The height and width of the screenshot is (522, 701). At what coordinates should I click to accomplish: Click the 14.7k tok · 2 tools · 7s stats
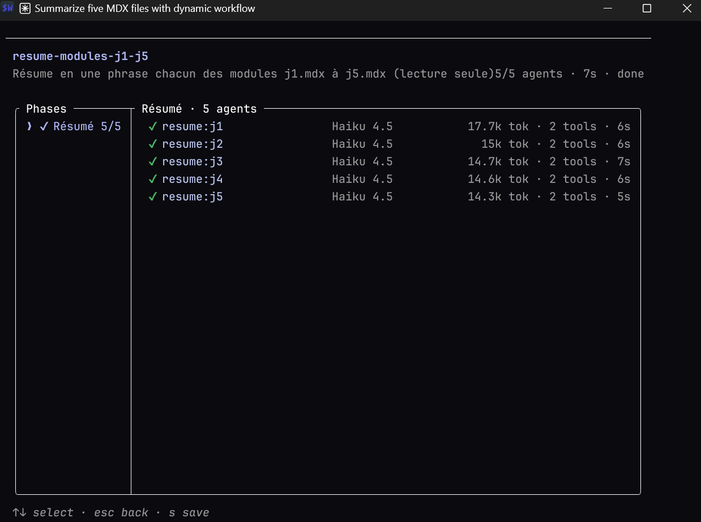pos(549,161)
